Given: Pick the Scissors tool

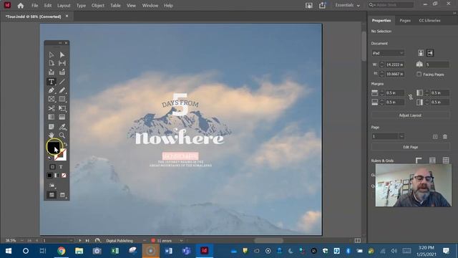Looking at the screenshot, I should coord(52,108).
